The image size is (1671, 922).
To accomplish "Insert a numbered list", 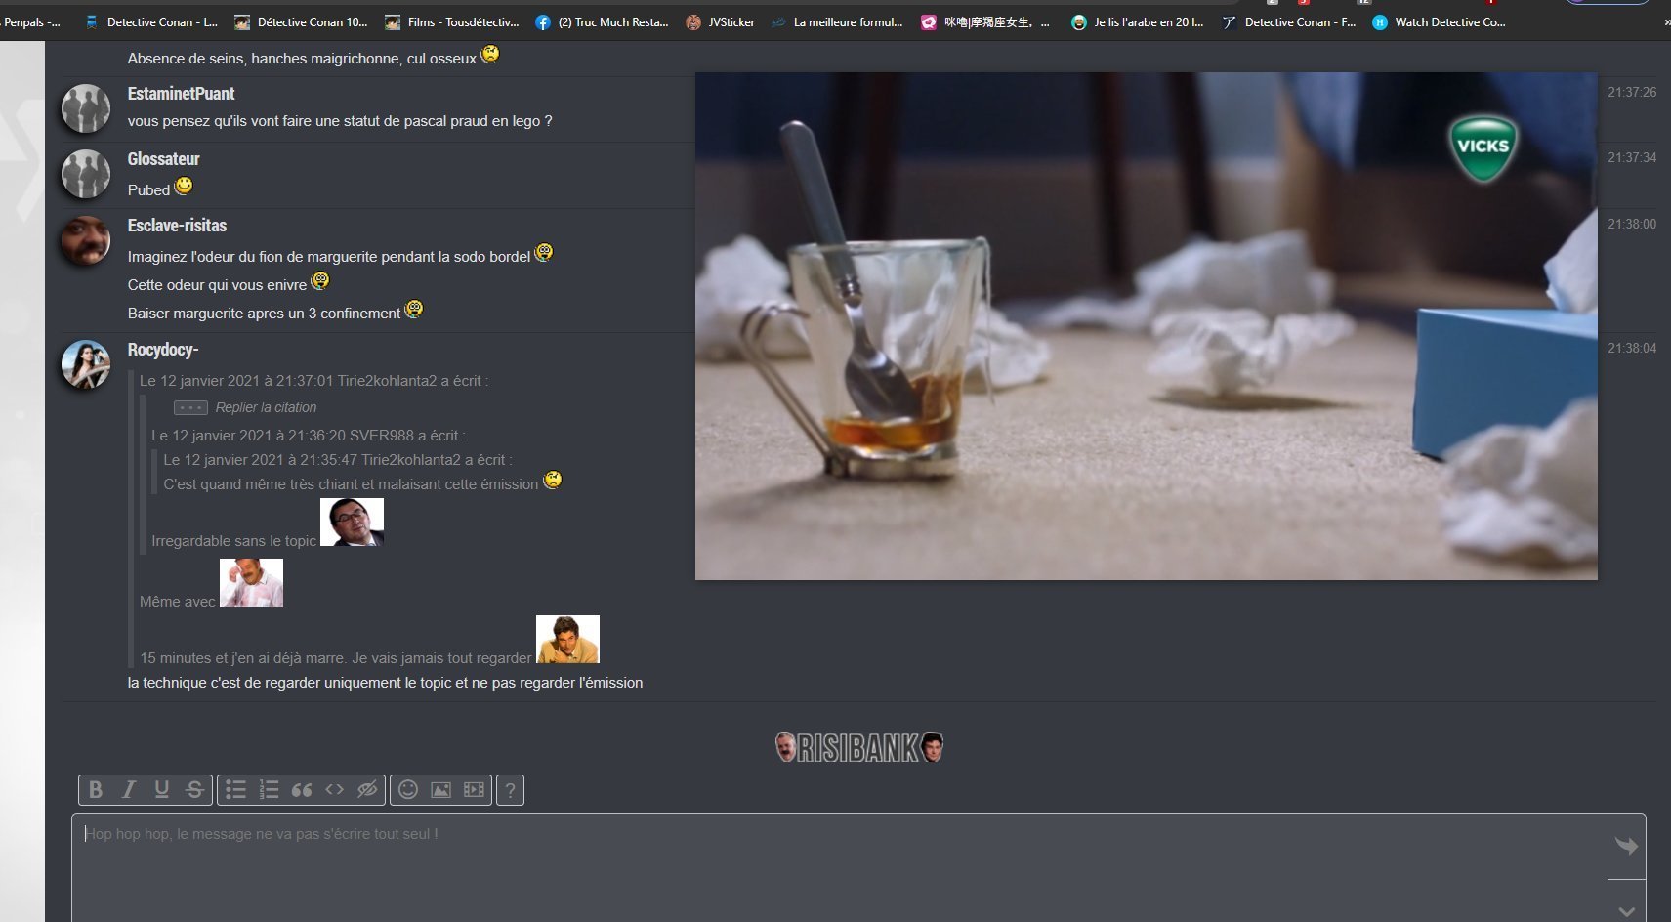I will 269,790.
